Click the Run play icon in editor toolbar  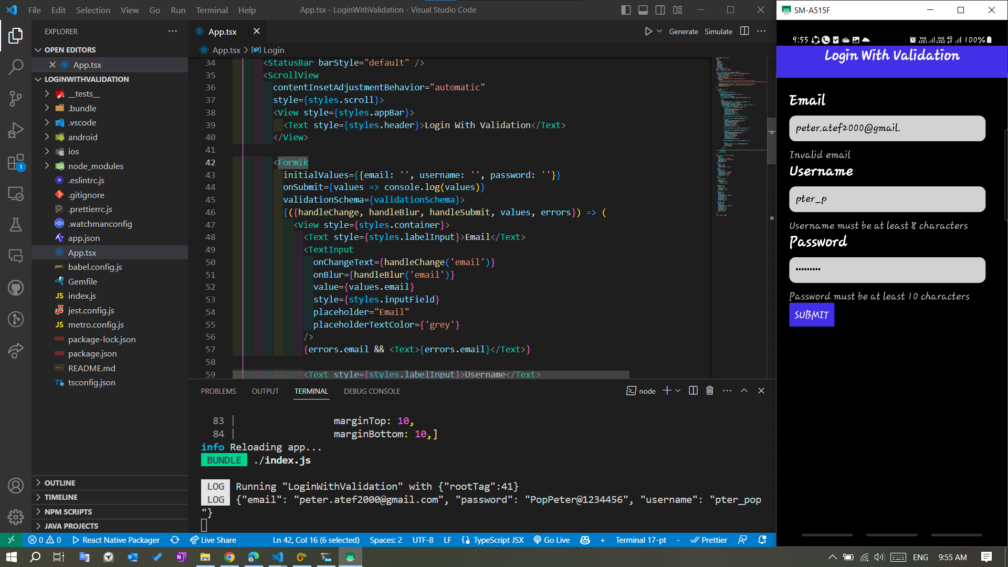point(648,31)
